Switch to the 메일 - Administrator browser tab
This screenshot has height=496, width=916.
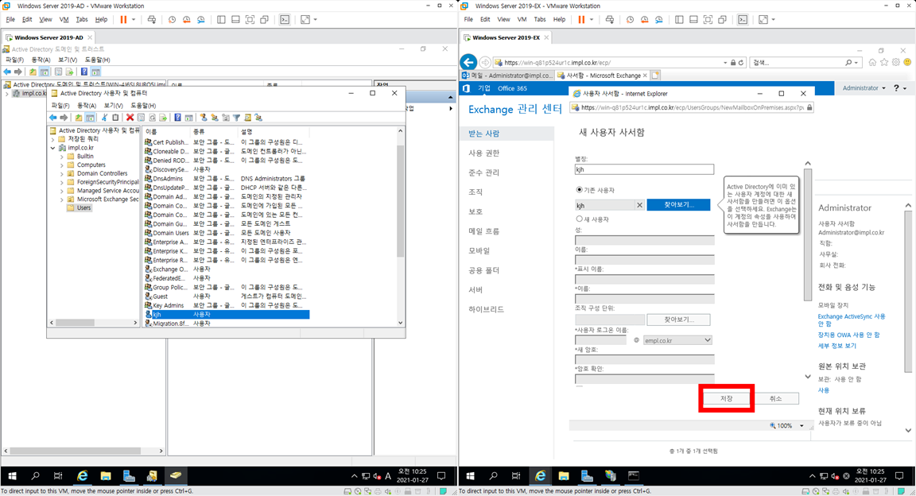click(x=507, y=76)
